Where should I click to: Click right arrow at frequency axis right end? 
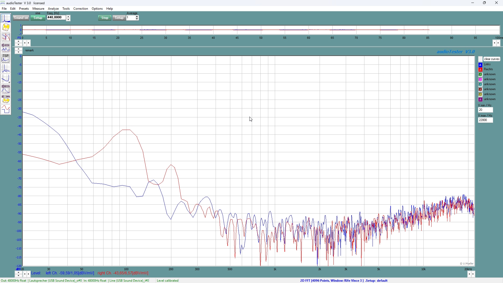[473, 274]
